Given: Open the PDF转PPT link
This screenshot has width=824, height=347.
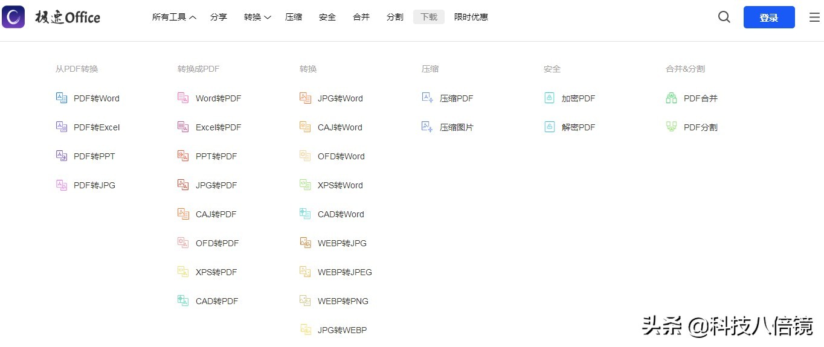Looking at the screenshot, I should point(94,156).
